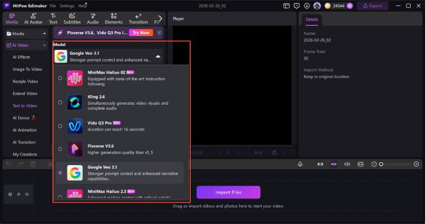Collapse the Google Veo 3.1 model dropdown

158,56
